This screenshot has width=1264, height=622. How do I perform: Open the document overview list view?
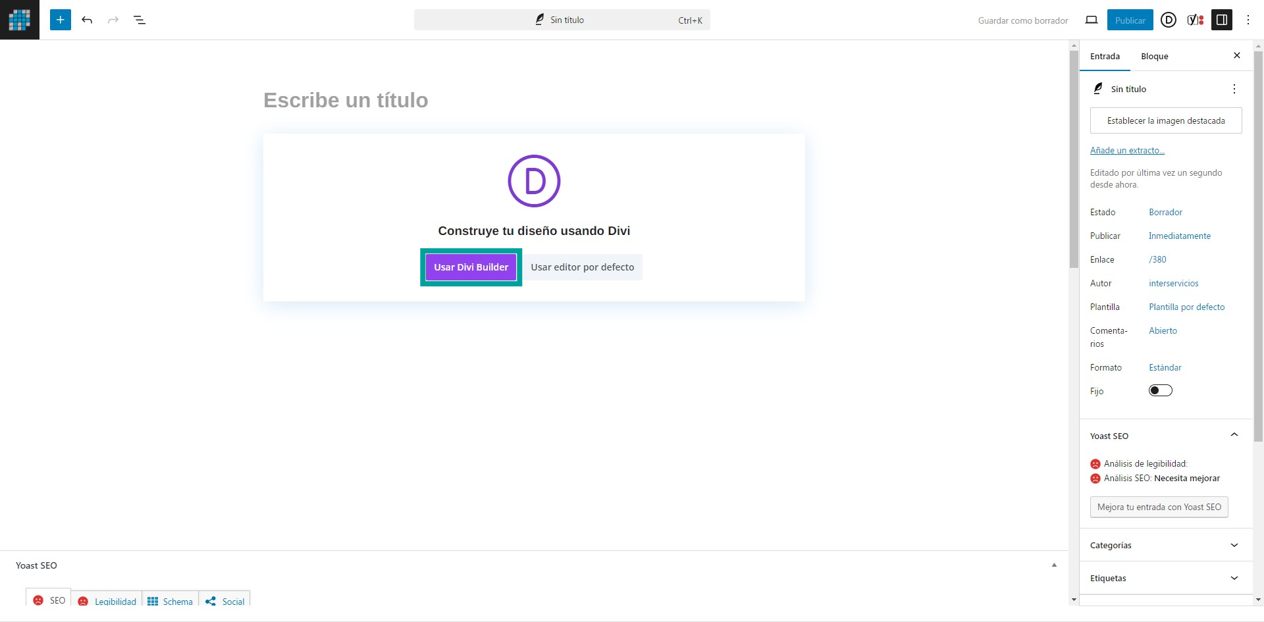(140, 20)
